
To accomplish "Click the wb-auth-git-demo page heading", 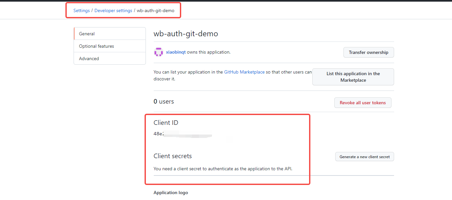I will tap(186, 34).
